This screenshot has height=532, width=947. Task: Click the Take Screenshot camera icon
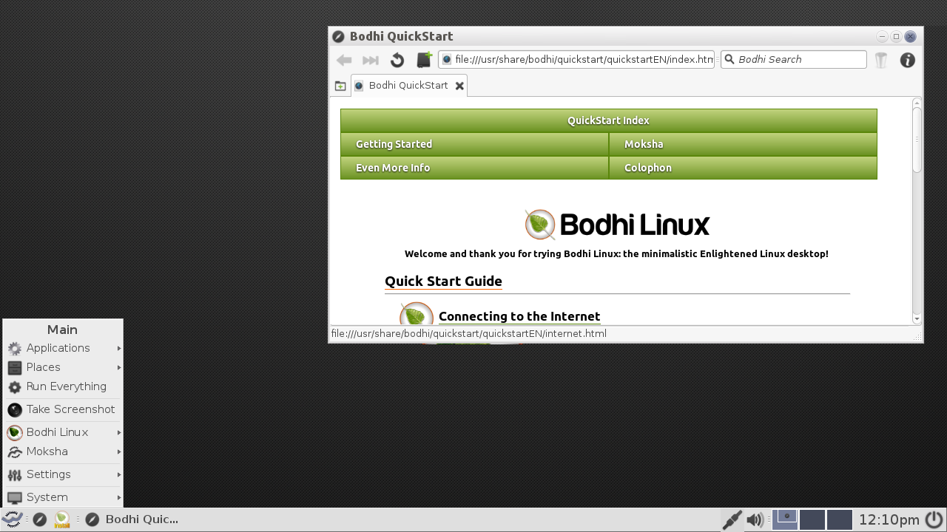[x=15, y=410]
